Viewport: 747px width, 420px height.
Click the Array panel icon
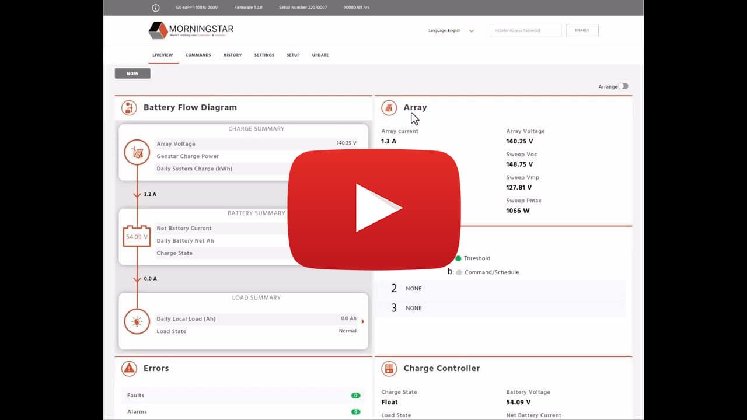tap(389, 108)
